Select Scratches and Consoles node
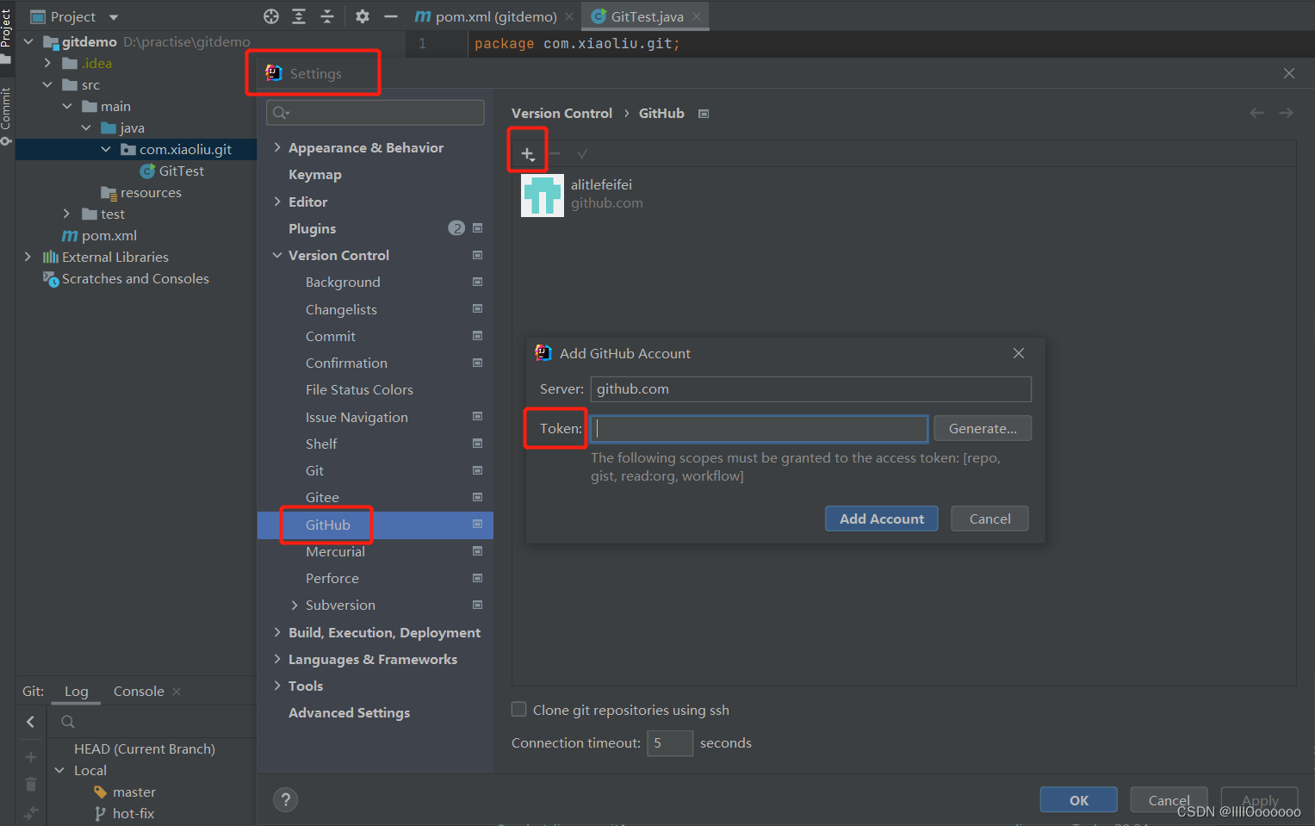Viewport: 1315px width, 826px height. [x=135, y=278]
